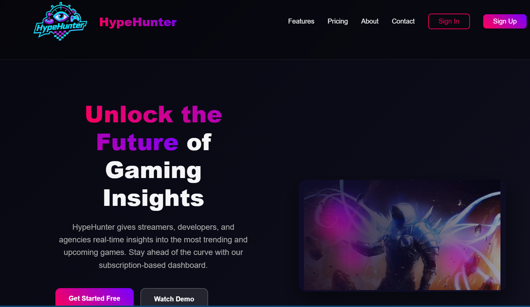530x307 pixels.
Task: Play the Watch Demo button
Action: tap(174, 298)
